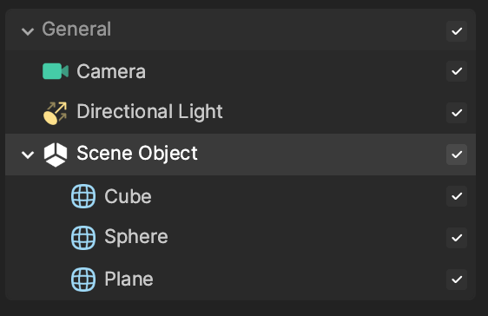Click the blue mesh icon beside Cube
The image size is (488, 316).
(83, 196)
